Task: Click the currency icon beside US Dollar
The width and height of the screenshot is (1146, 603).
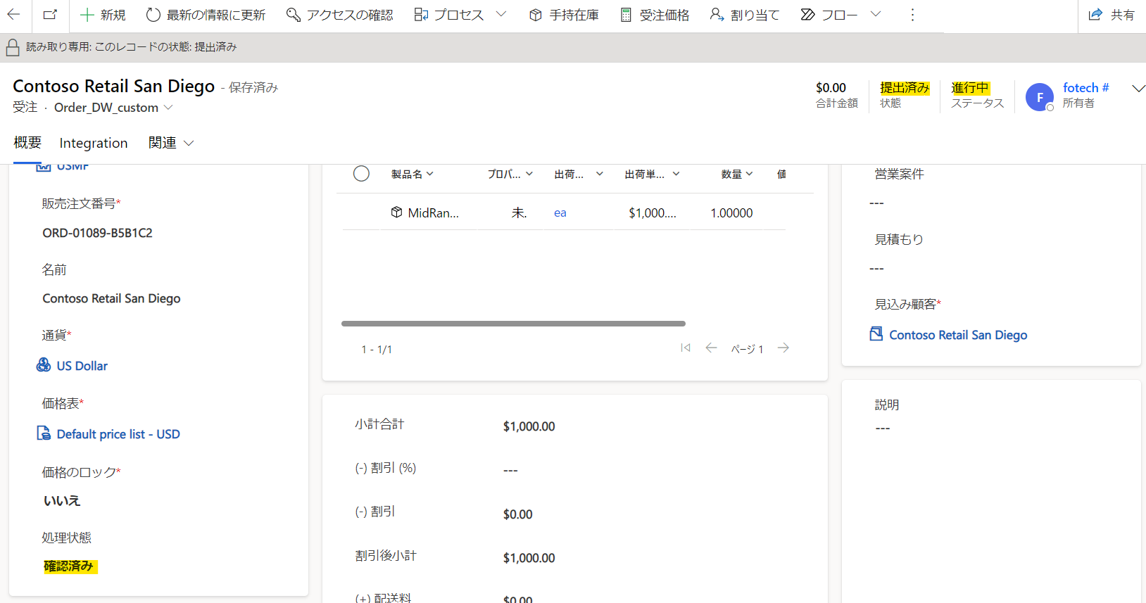Action: coord(44,364)
